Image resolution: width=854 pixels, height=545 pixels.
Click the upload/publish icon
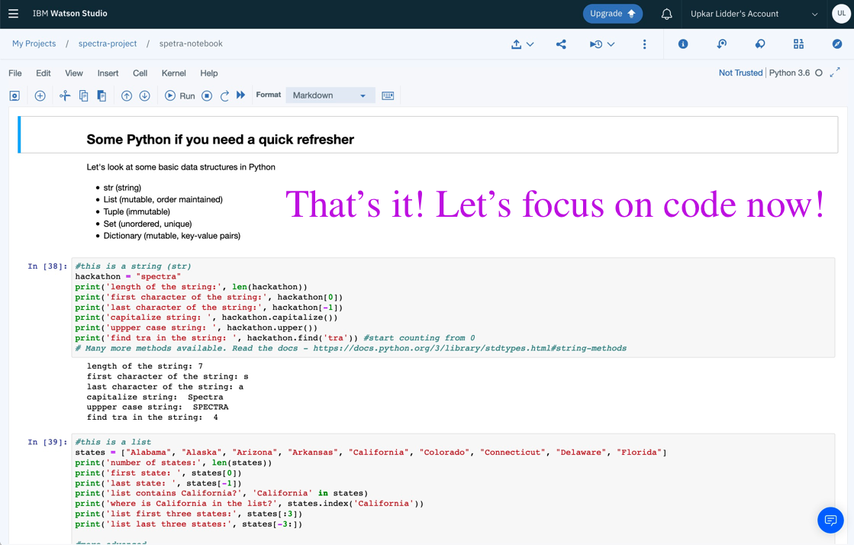click(517, 44)
